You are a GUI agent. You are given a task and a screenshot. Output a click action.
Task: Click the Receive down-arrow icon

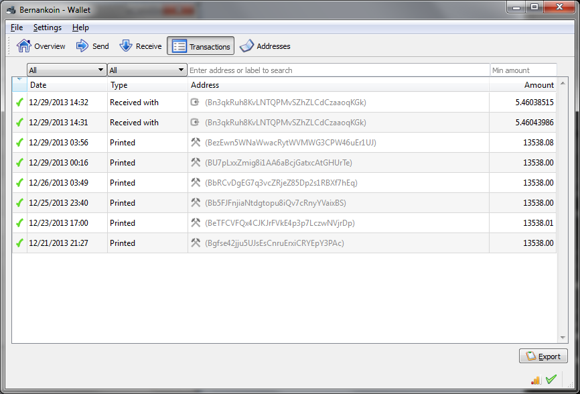(126, 46)
